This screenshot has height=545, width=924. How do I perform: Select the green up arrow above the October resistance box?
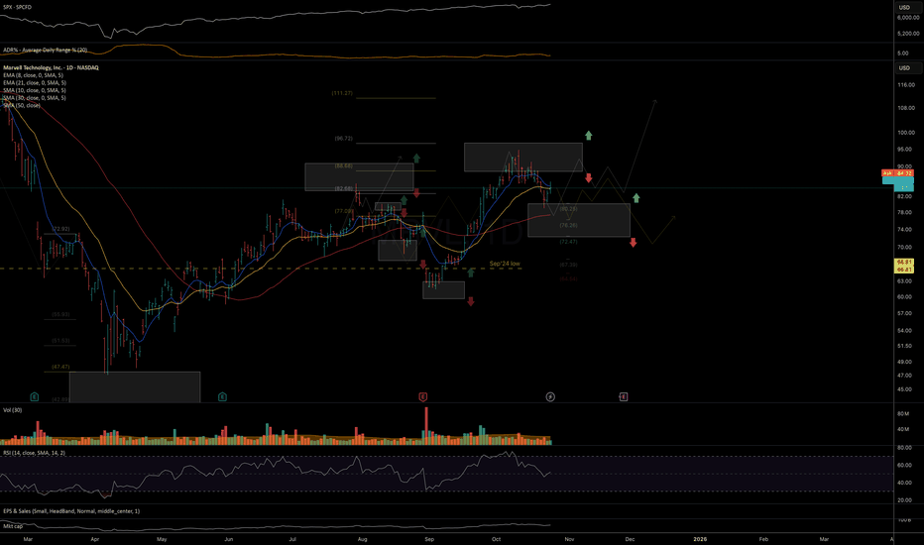(588, 134)
